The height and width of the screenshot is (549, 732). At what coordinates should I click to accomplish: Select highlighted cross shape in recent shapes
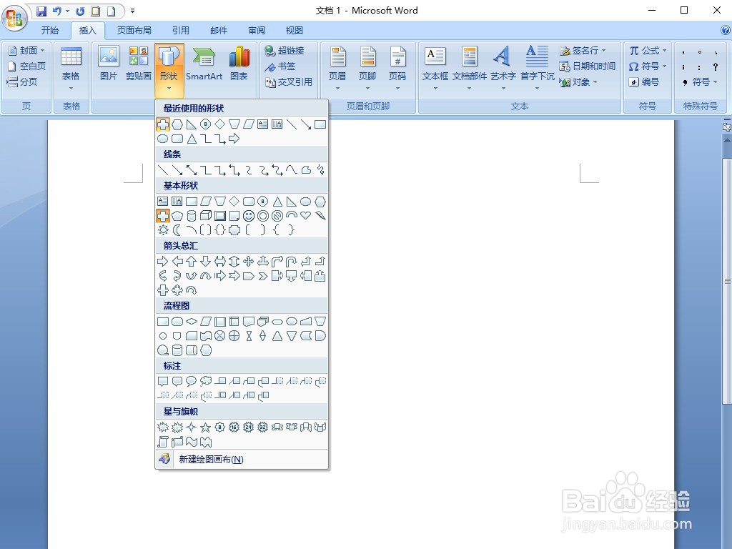coord(163,124)
